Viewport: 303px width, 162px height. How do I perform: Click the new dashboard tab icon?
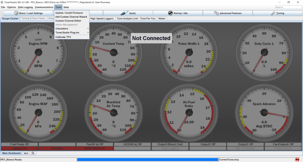(x=33, y=153)
